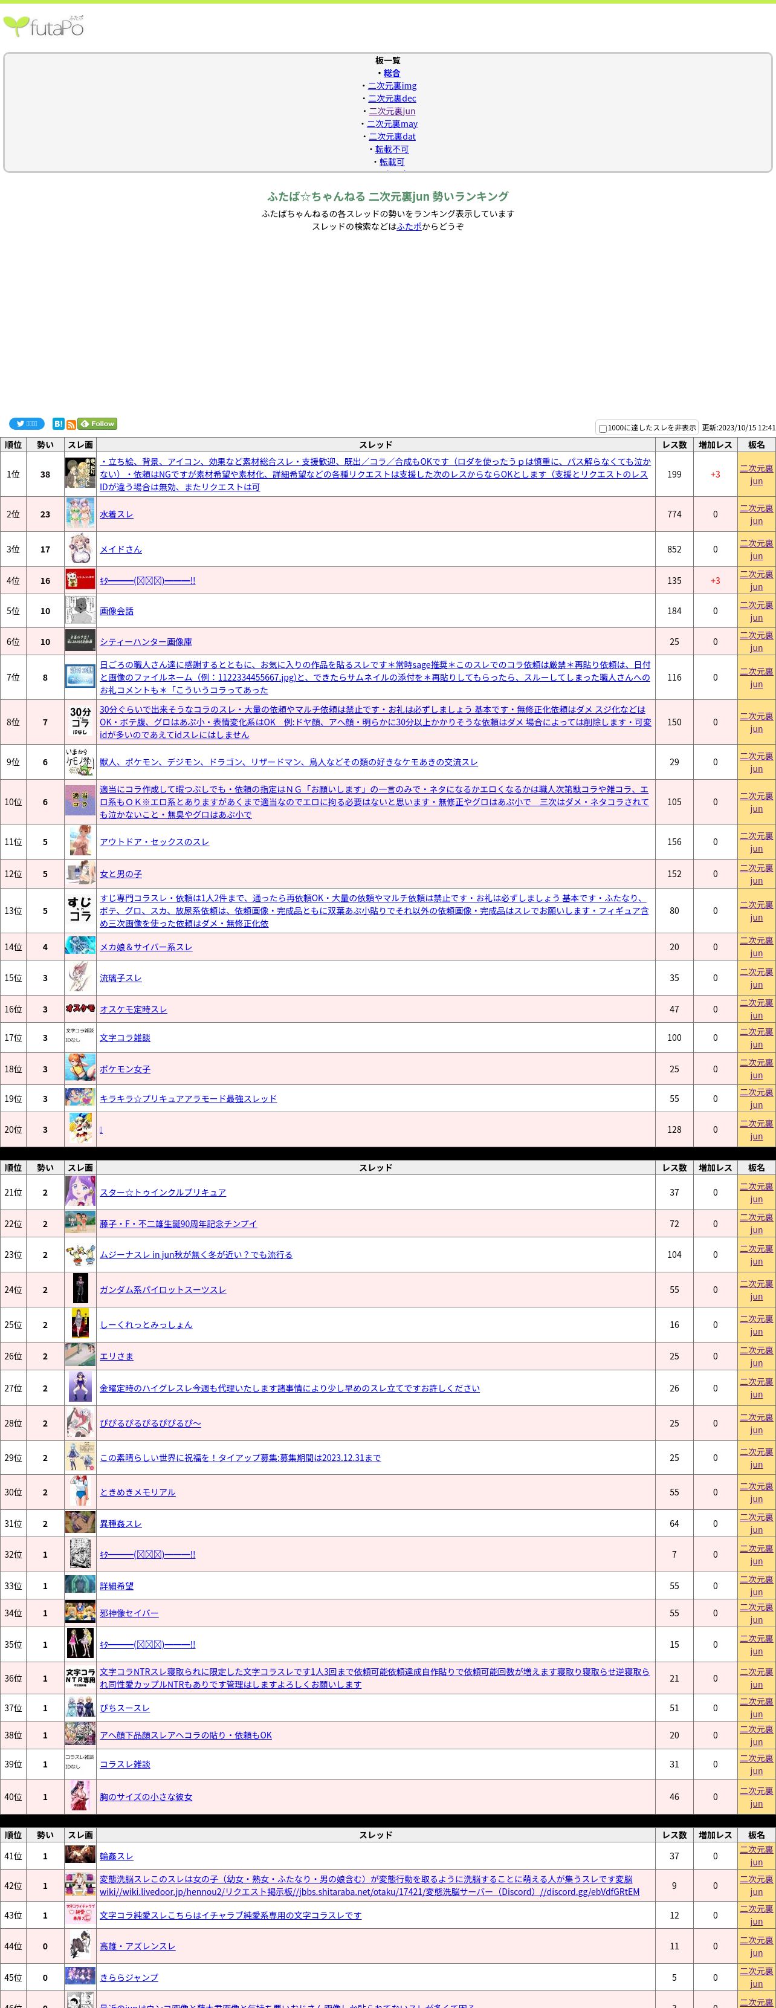The image size is (776, 2008).
Task: Open the 転載不可 board link
Action: click(x=392, y=150)
